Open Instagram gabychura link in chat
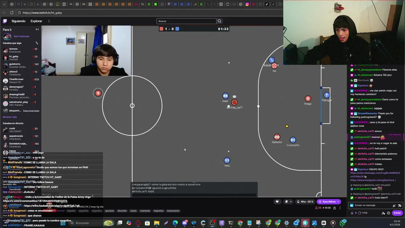Image resolution: width=405 pixels, height=228 pixels. (x=373, y=180)
